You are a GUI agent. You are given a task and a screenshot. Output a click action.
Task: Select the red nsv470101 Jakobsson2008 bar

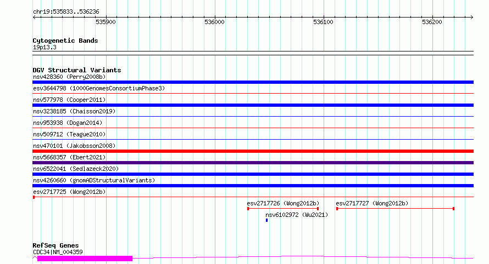coord(253,151)
